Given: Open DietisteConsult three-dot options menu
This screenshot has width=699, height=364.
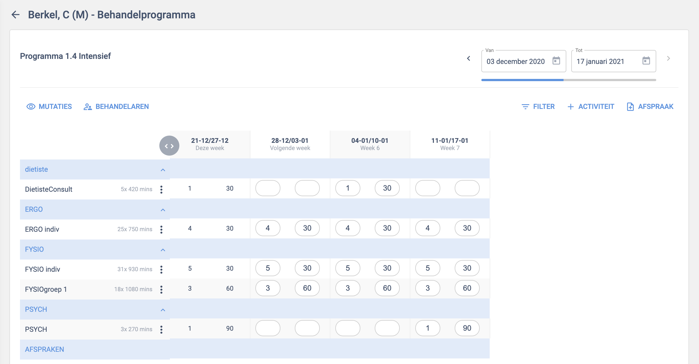Looking at the screenshot, I should (161, 190).
